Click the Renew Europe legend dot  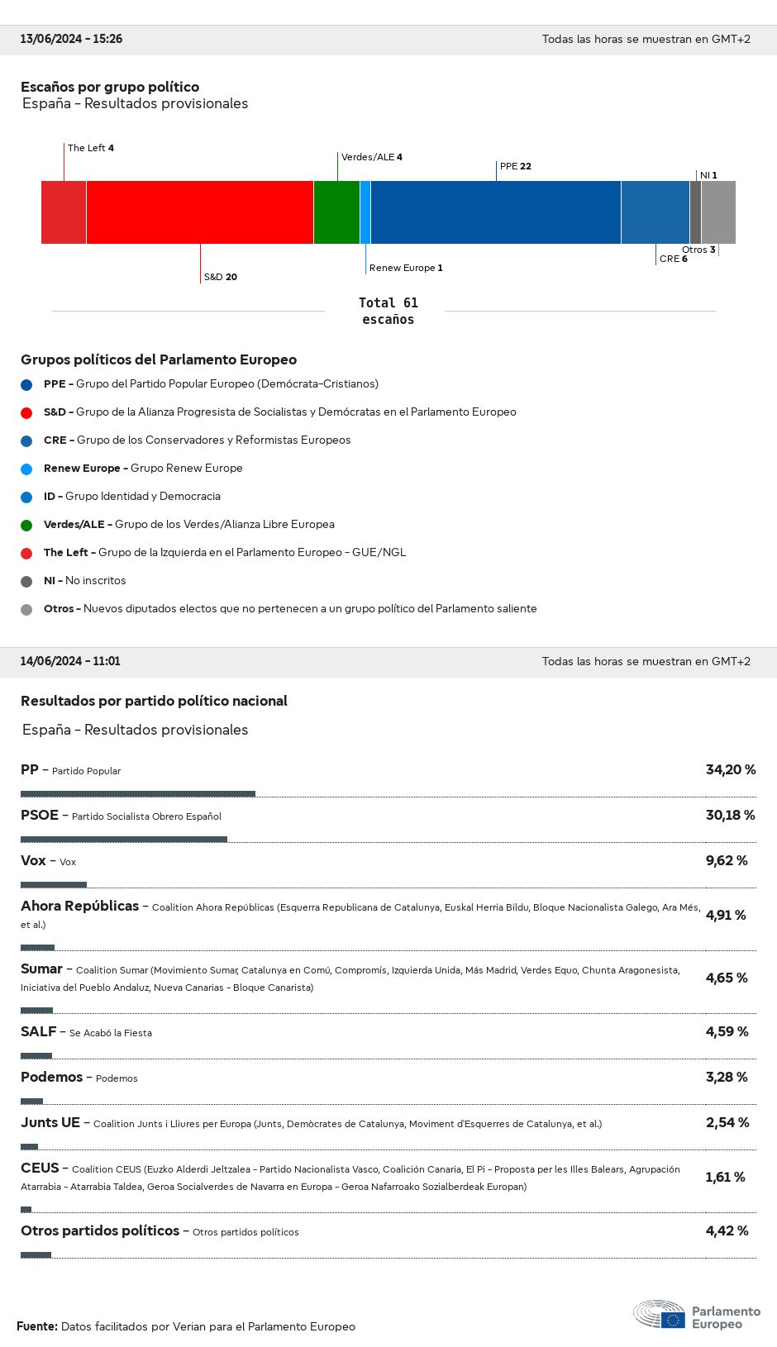[26, 469]
